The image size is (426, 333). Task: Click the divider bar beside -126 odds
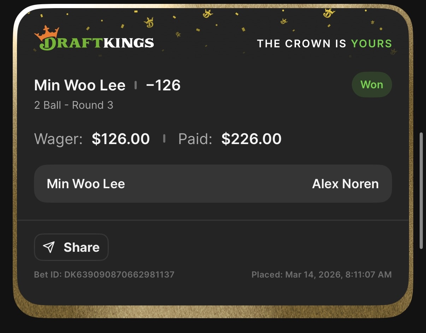tap(136, 85)
